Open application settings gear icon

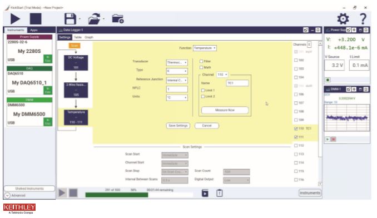click(x=343, y=19)
